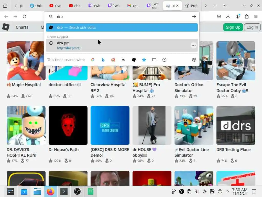This screenshot has width=262, height=197.
Task: Go back one page
Action: (6, 16)
